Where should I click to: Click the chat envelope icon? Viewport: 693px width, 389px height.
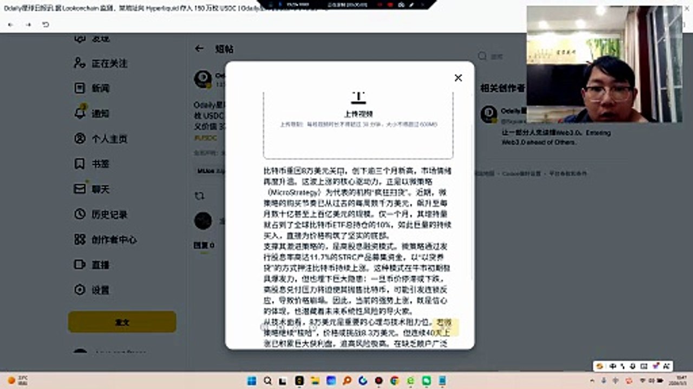(x=80, y=189)
